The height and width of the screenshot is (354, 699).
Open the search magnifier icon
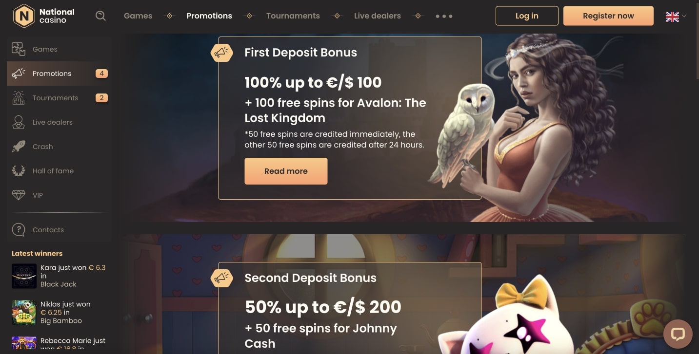tap(100, 16)
